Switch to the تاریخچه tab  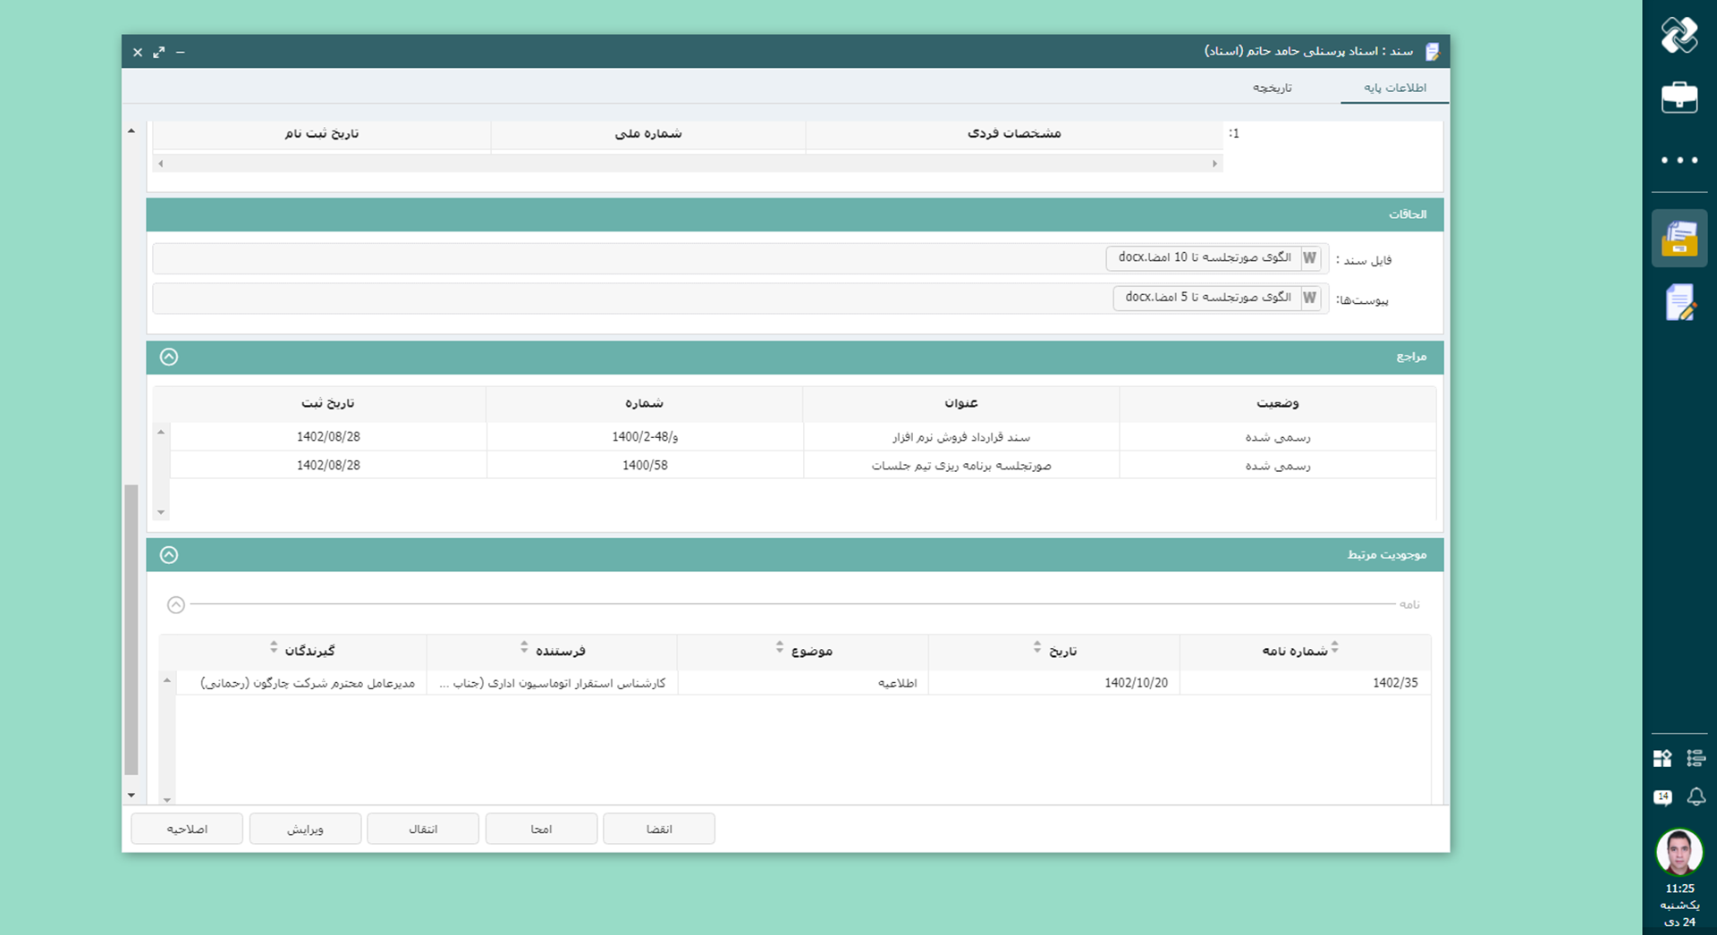coord(1272,88)
